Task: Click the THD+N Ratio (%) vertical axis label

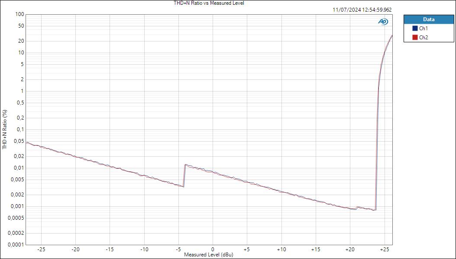Action: click(x=3, y=129)
